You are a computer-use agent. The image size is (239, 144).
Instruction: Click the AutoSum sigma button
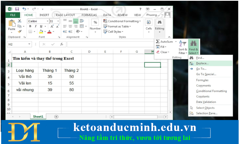(x=165, y=42)
